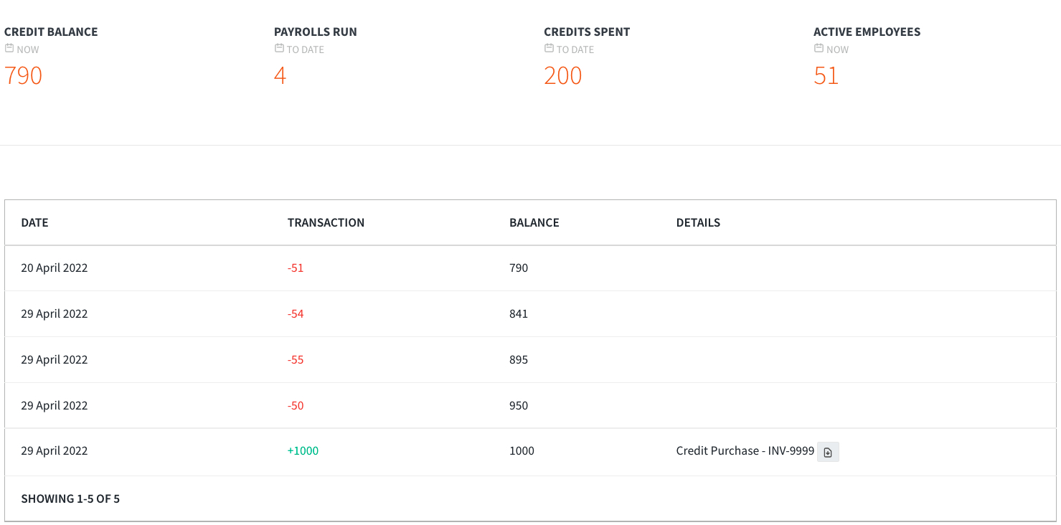Click the DATE column header
1061x525 pixels.
click(34, 222)
